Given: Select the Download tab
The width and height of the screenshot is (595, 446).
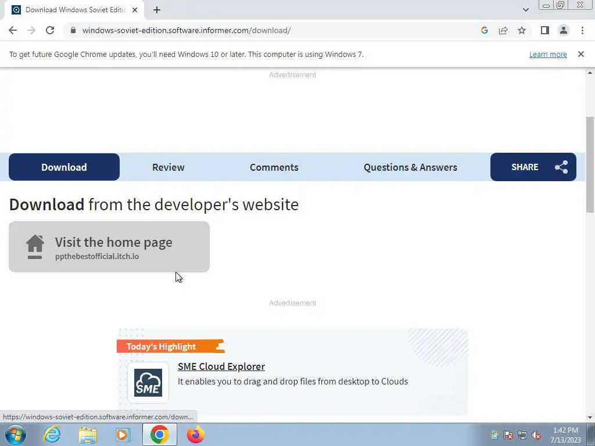Looking at the screenshot, I should click(64, 167).
